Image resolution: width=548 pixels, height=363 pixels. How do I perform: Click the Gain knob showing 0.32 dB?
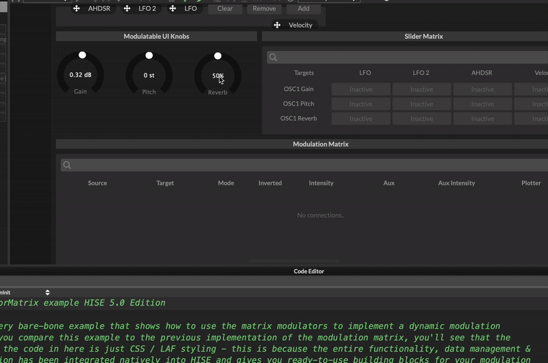[80, 74]
